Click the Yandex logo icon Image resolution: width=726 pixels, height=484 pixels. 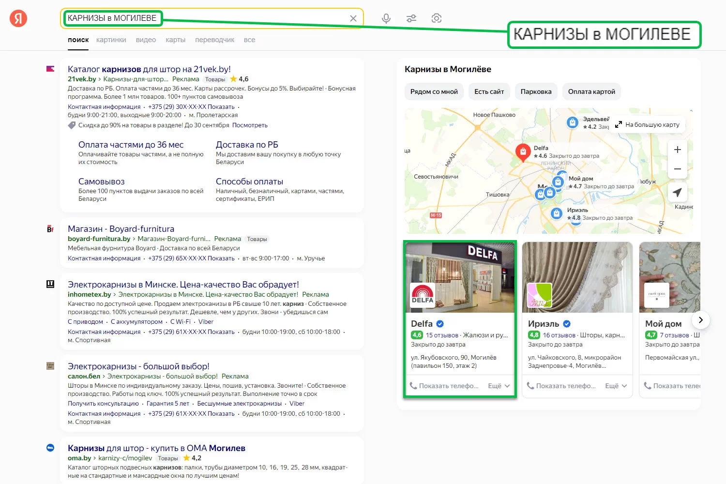tap(18, 18)
